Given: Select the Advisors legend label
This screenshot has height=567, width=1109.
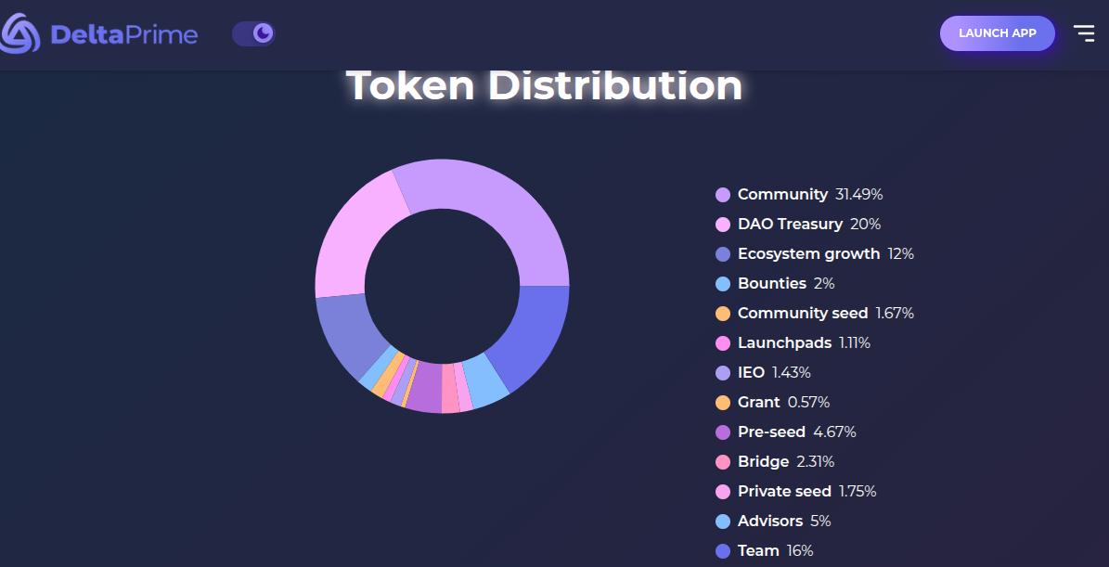Looking at the screenshot, I should click(769, 521).
